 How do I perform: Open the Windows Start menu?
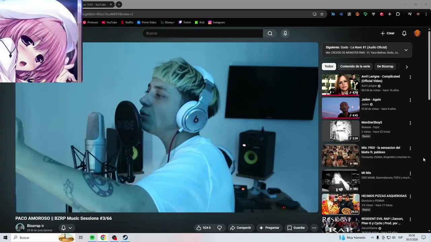5,238
